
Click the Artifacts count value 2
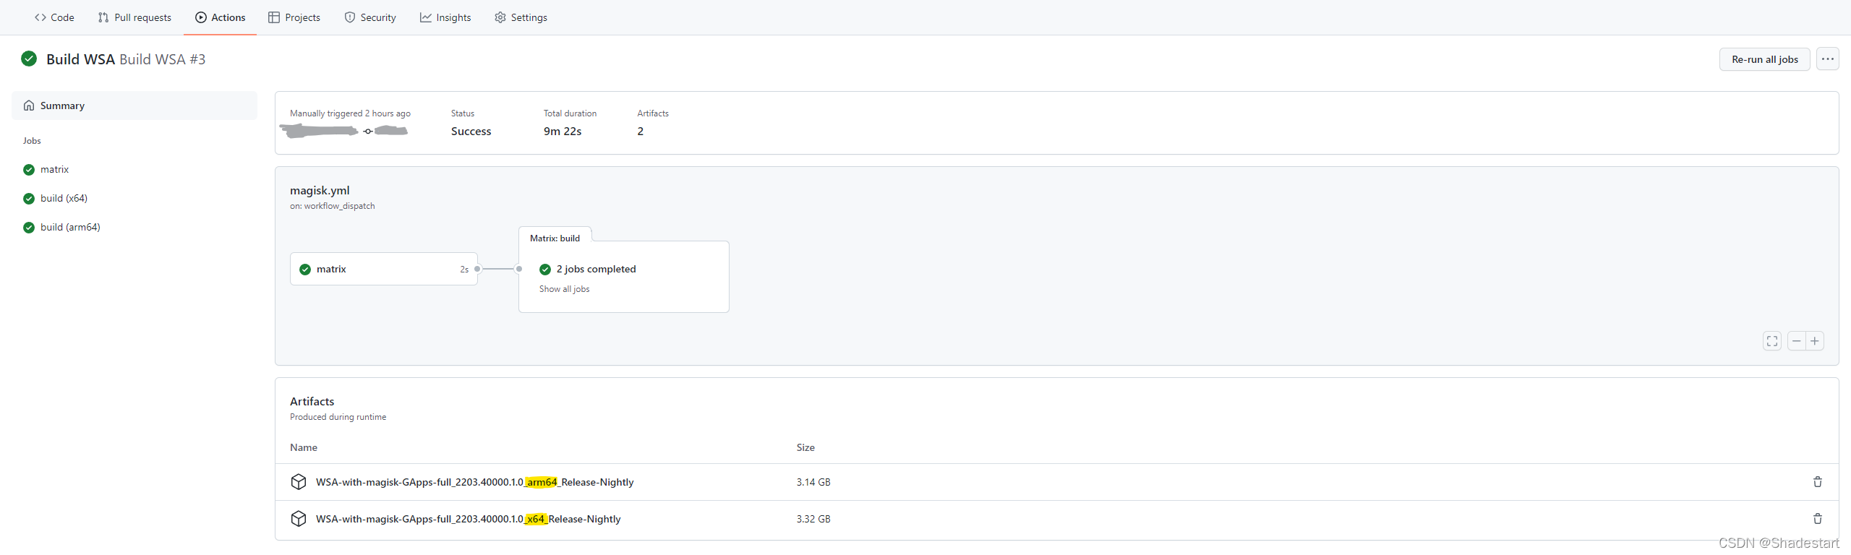(x=641, y=132)
